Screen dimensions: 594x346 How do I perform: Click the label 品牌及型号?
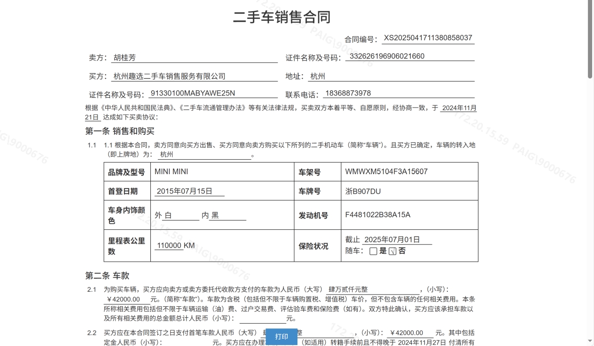point(127,172)
